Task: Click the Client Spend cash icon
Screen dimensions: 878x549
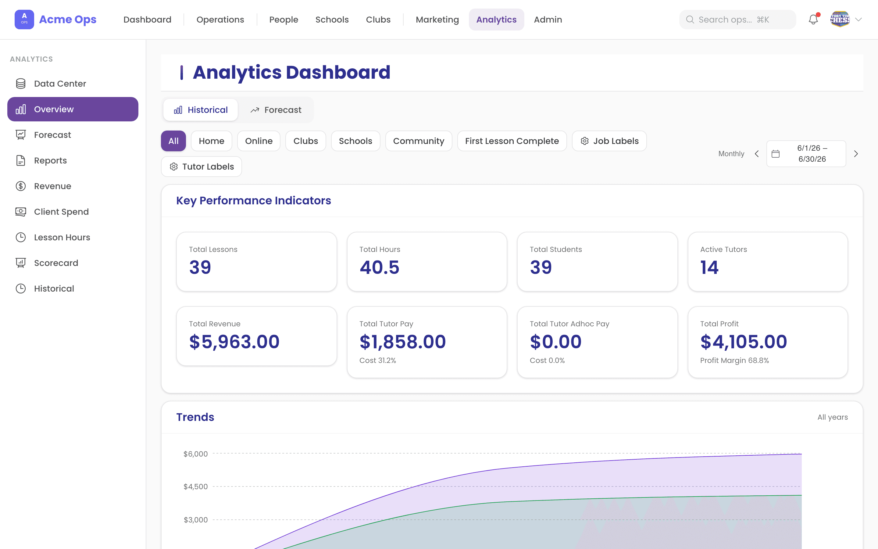Action: (21, 212)
